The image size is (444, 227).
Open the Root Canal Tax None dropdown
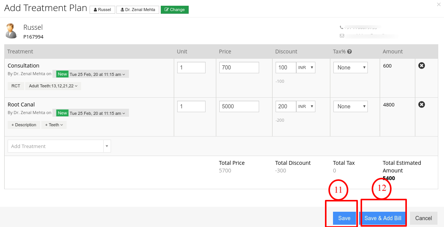351,106
